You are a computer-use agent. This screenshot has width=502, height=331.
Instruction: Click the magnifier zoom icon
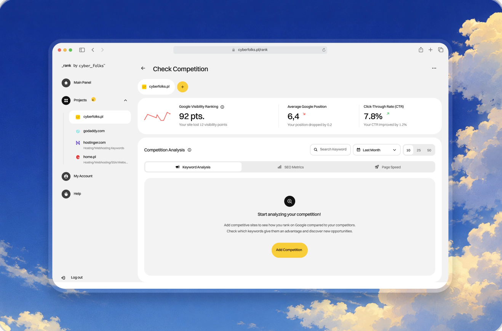point(289,201)
